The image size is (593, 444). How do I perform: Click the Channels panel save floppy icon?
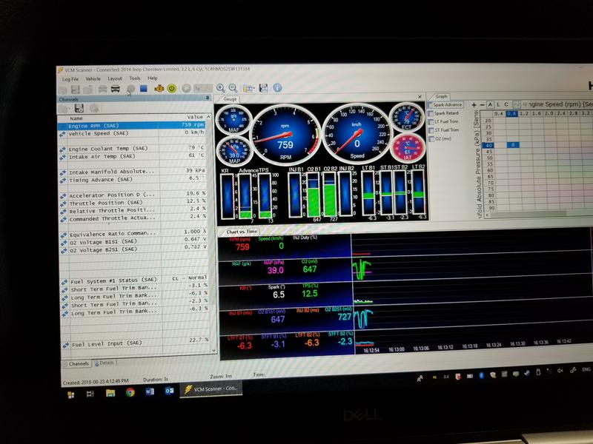click(79, 109)
